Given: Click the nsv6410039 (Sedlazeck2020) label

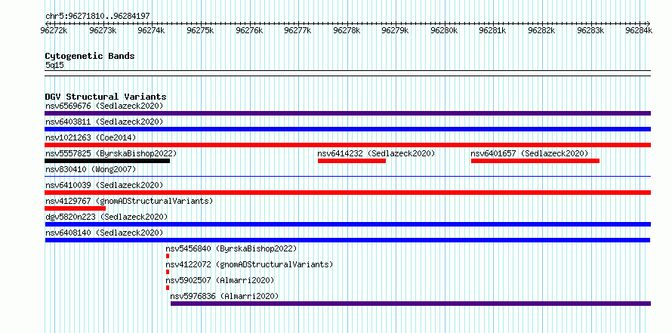Looking at the screenshot, I should click(104, 185).
